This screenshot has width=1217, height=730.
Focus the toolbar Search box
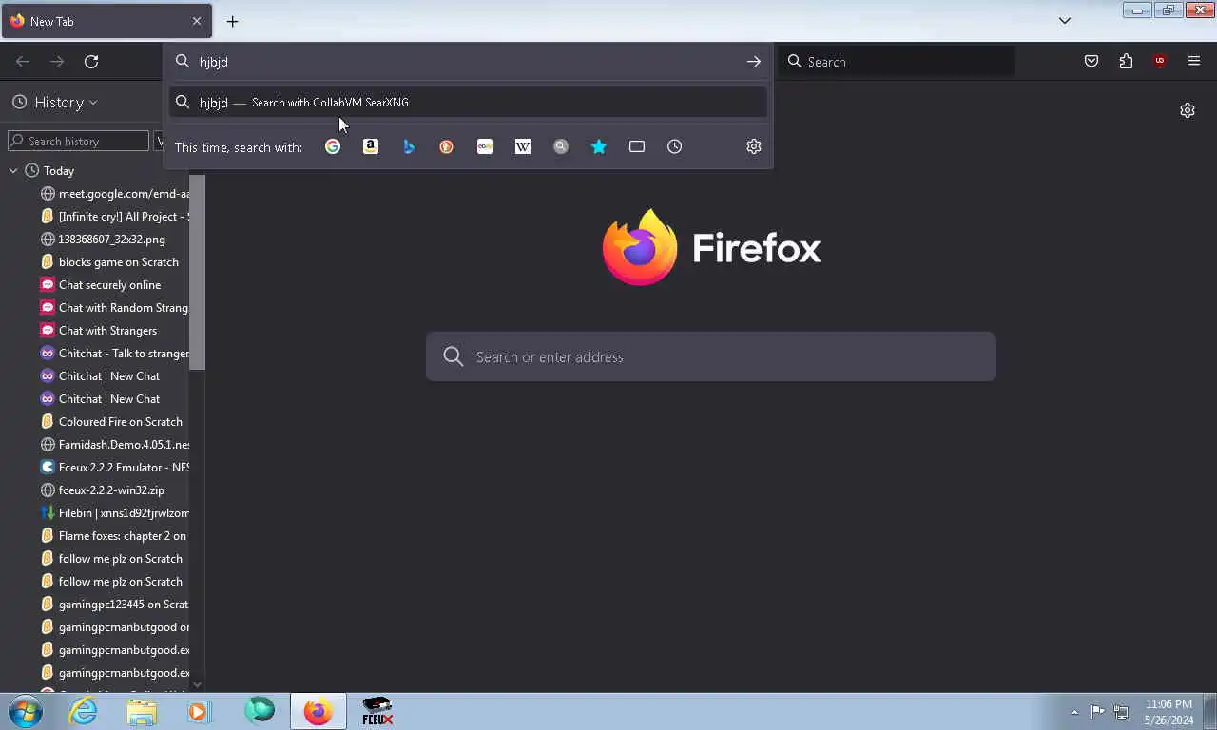[x=897, y=62]
